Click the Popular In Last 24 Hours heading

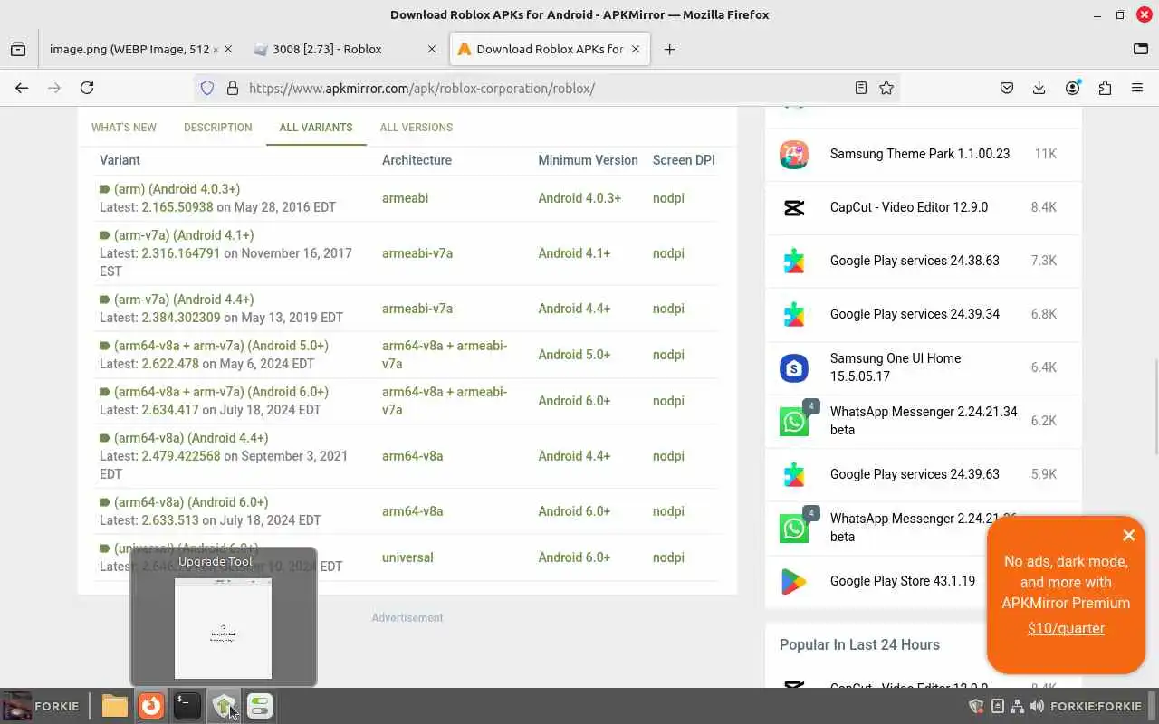(x=859, y=644)
